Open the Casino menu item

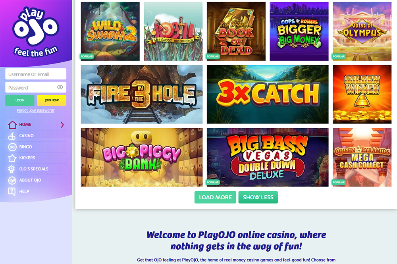coord(26,136)
